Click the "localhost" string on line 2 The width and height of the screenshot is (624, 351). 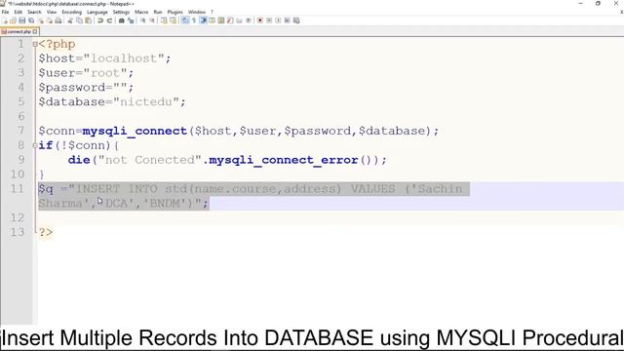pos(124,58)
